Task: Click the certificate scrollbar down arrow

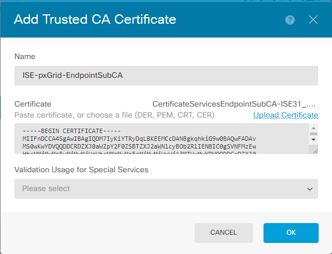Action: (x=314, y=140)
